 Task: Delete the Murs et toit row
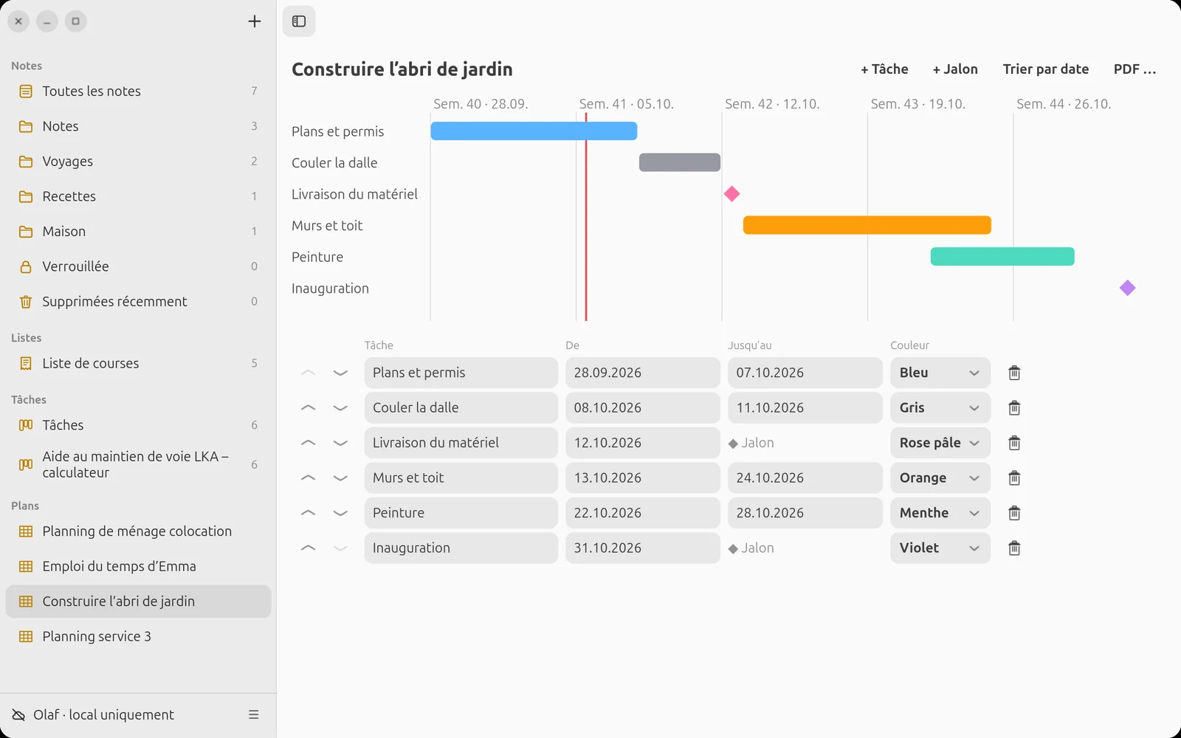1014,478
